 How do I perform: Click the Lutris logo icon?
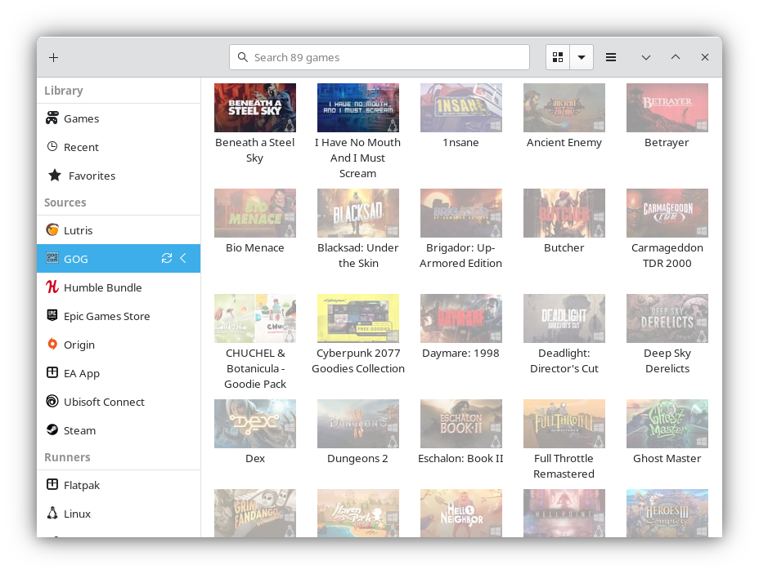coord(52,230)
